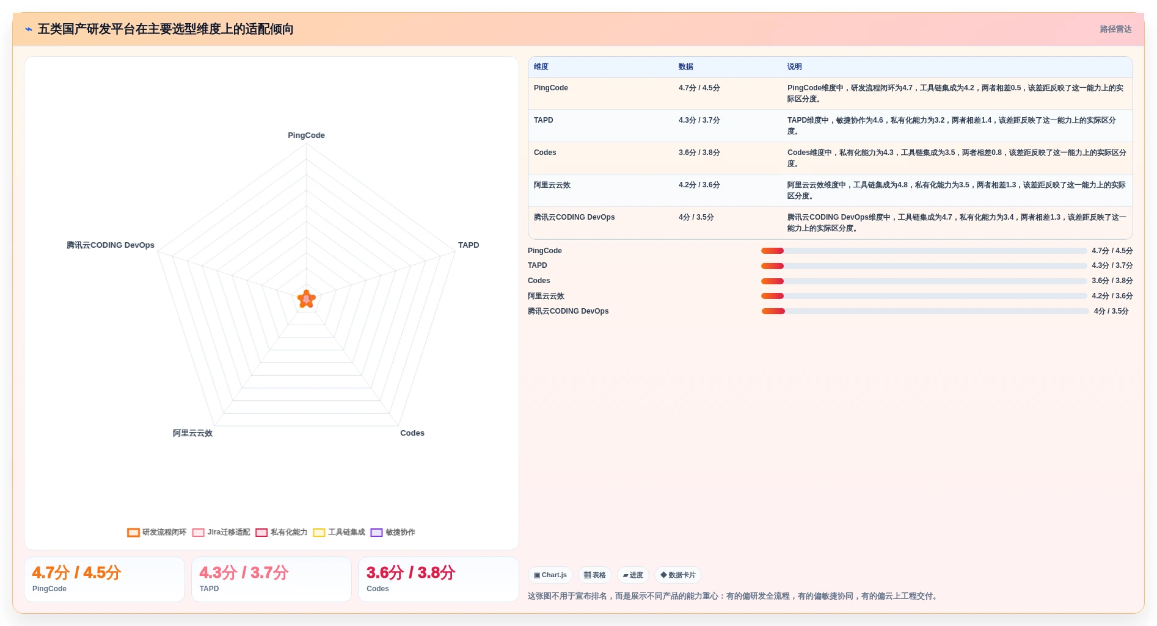Screen dimensions: 1157x626
Task: Toggle the 工具链集成 legend entry
Action: click(x=339, y=533)
